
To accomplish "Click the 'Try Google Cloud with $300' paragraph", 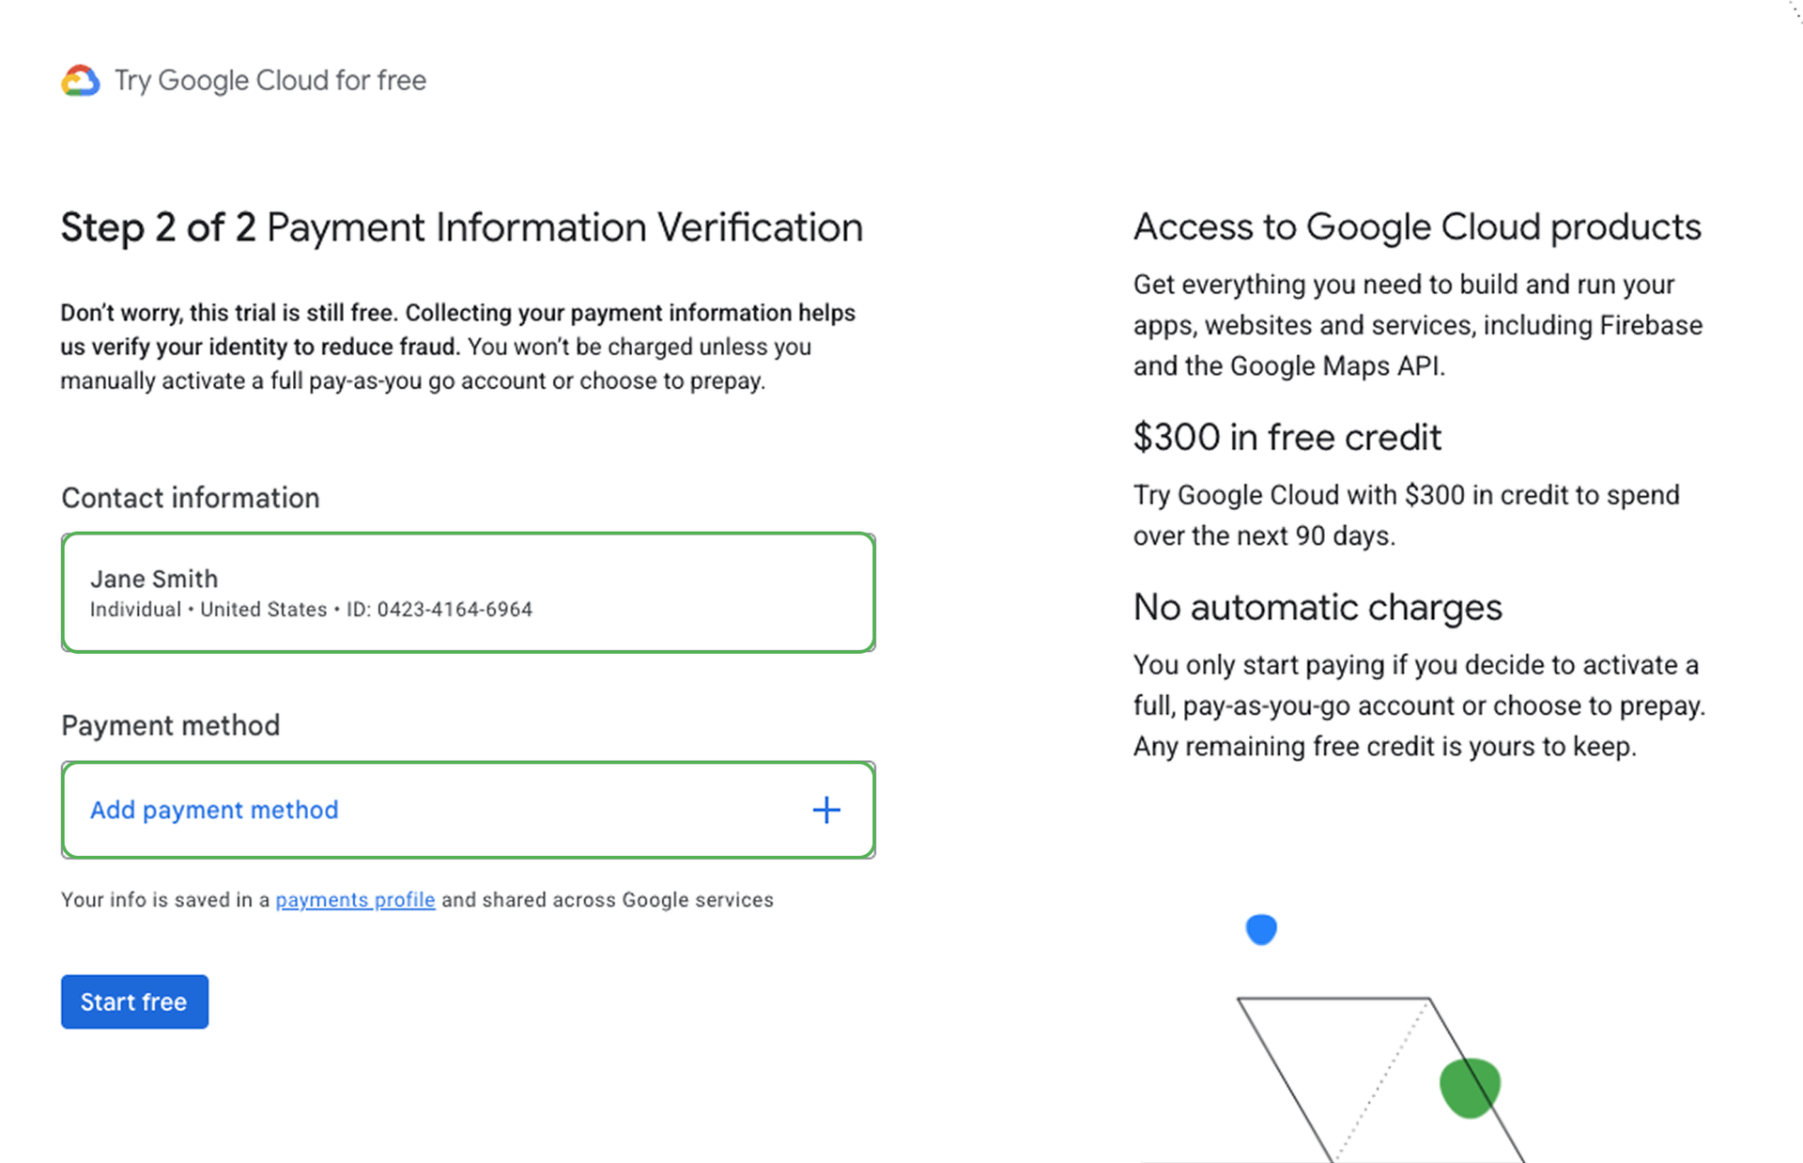I will tap(1406, 515).
